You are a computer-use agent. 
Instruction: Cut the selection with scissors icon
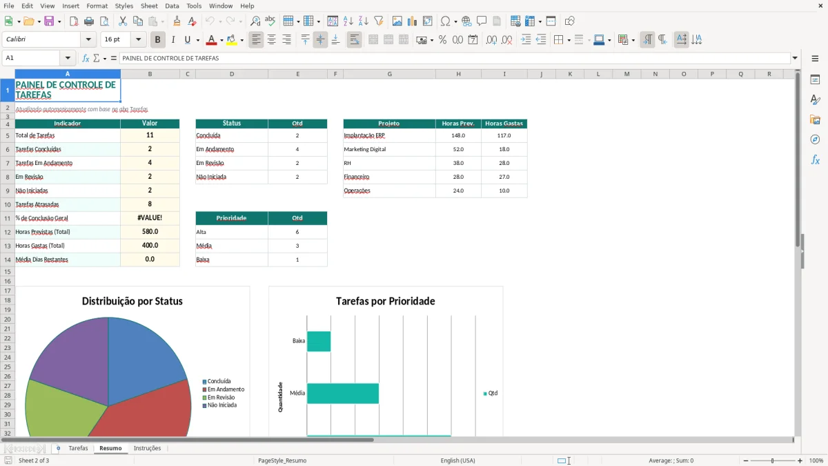[123, 21]
